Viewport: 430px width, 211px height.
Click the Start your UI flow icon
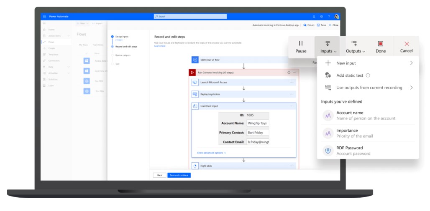point(195,60)
